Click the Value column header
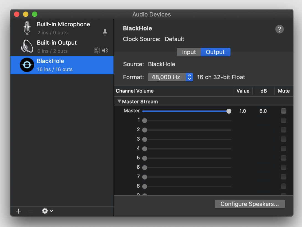302x227 pixels. [243, 91]
